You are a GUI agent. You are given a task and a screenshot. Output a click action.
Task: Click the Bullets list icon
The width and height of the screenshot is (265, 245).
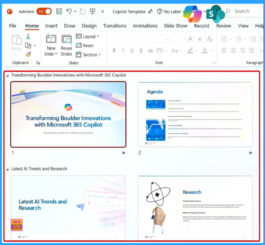click(x=224, y=39)
